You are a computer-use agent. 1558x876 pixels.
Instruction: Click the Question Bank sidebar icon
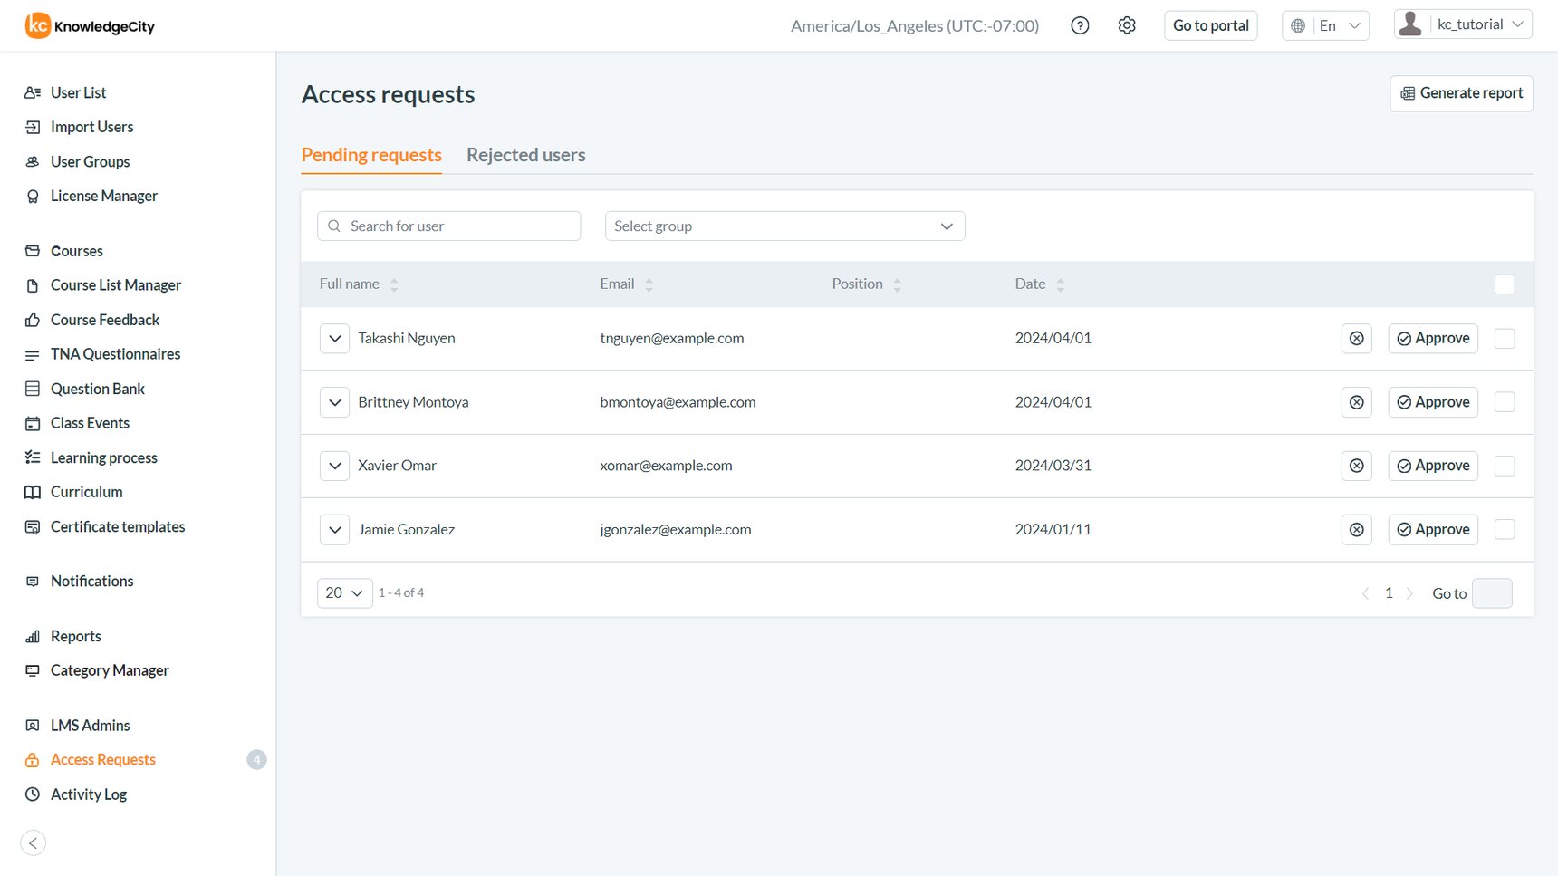pos(32,389)
